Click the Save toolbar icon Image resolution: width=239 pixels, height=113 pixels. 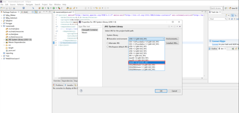(x=7, y=8)
